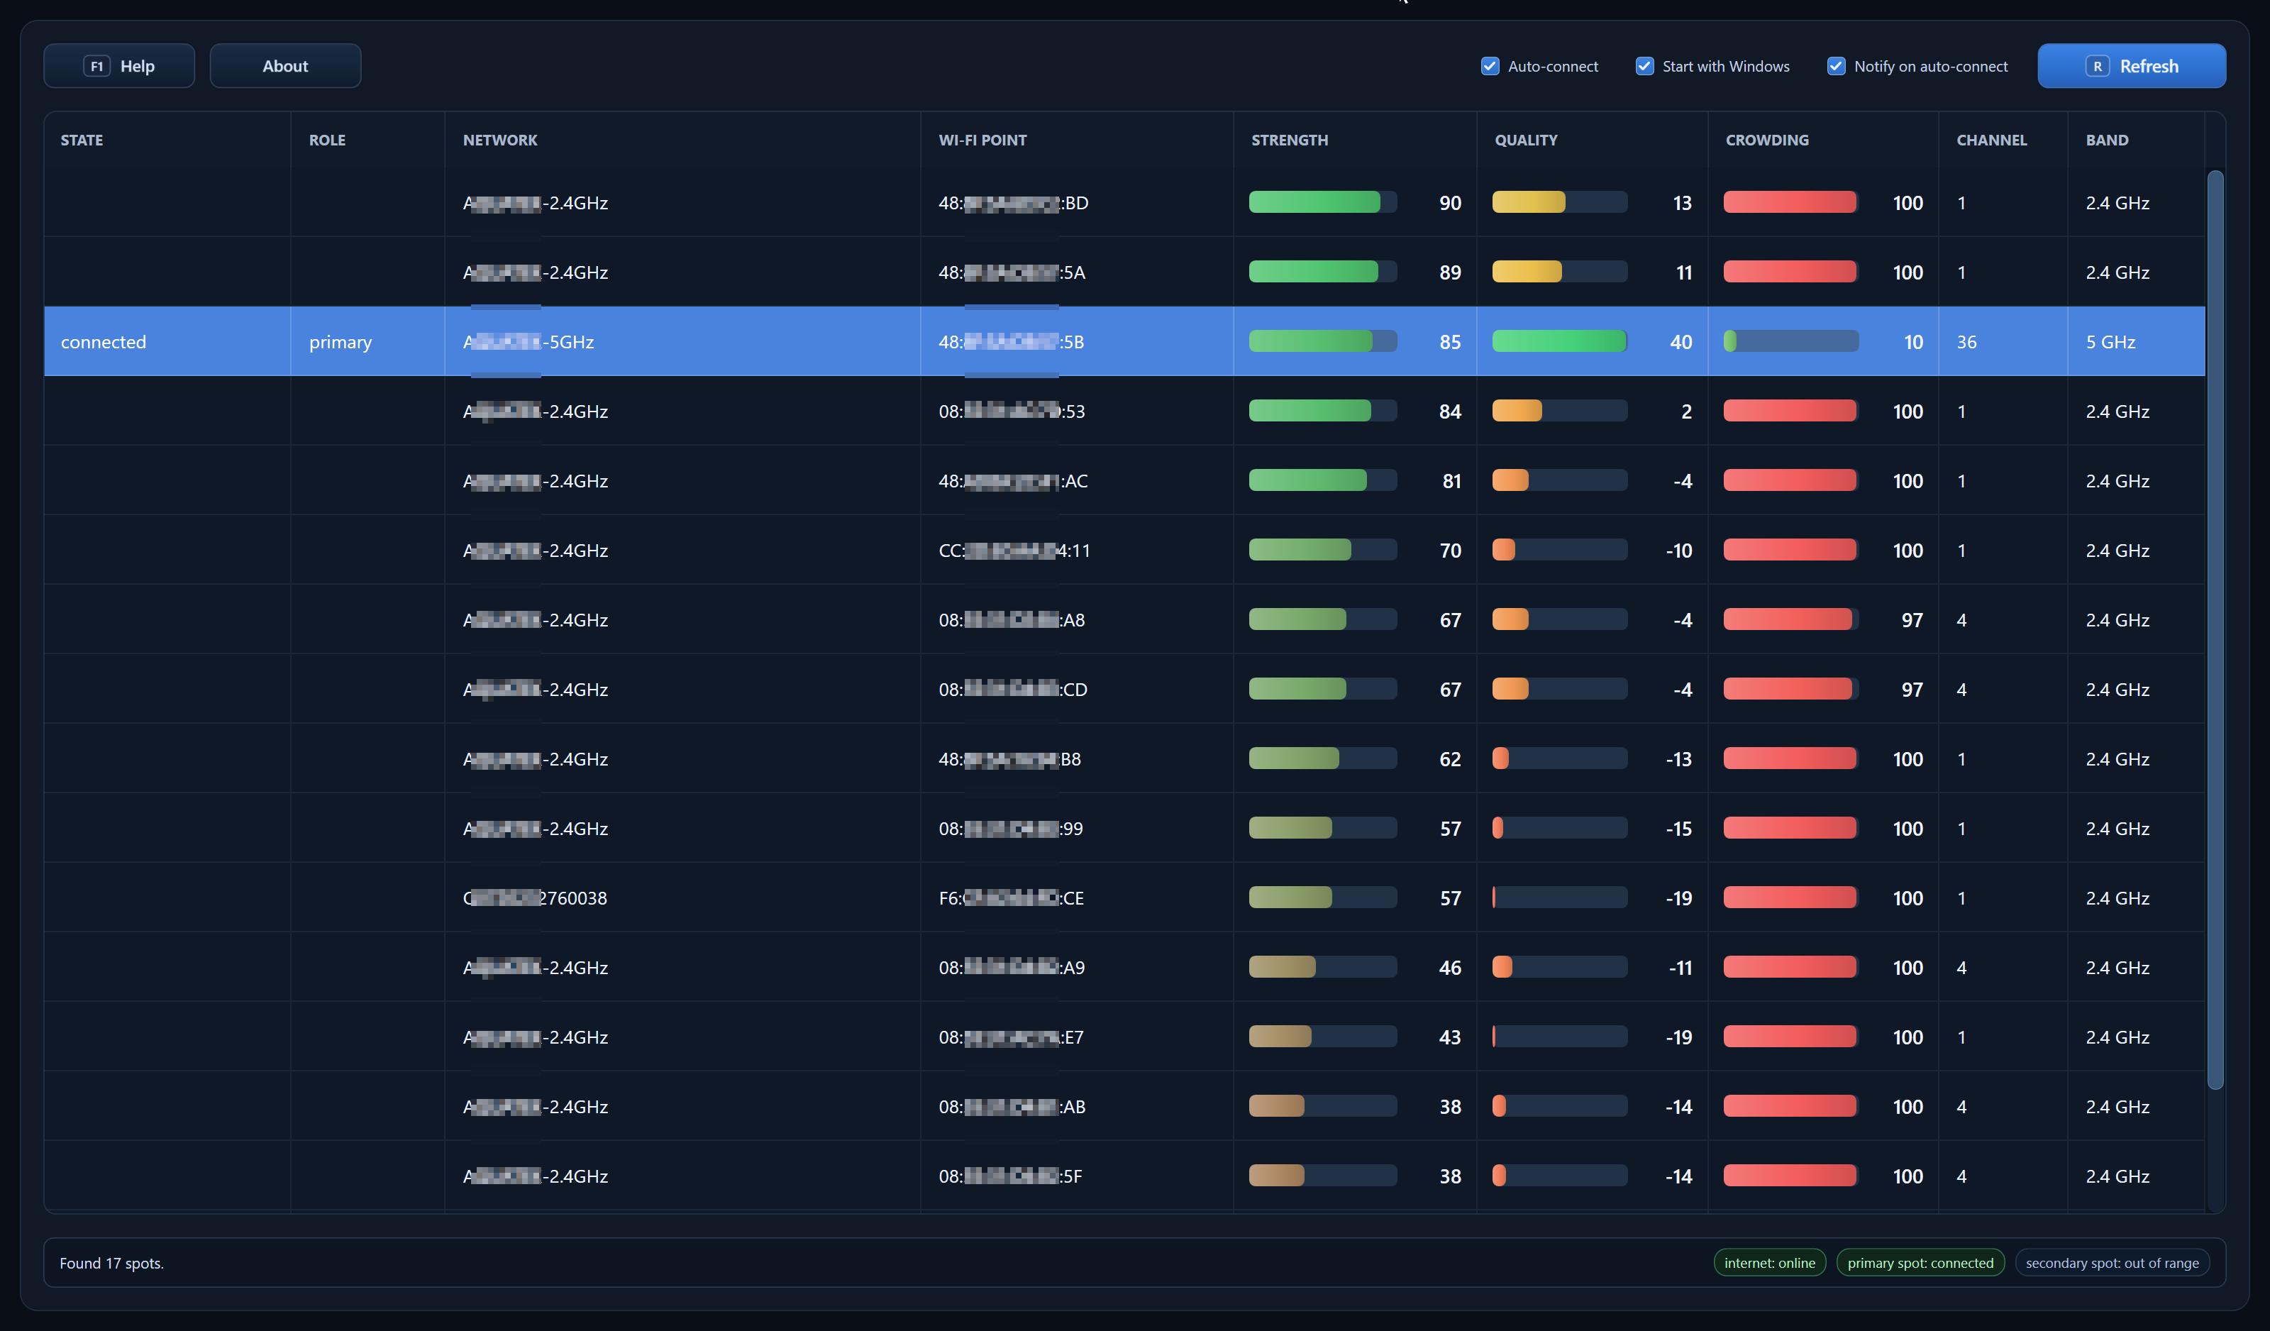Click the vertical scrollbar on the right

[x=2216, y=631]
